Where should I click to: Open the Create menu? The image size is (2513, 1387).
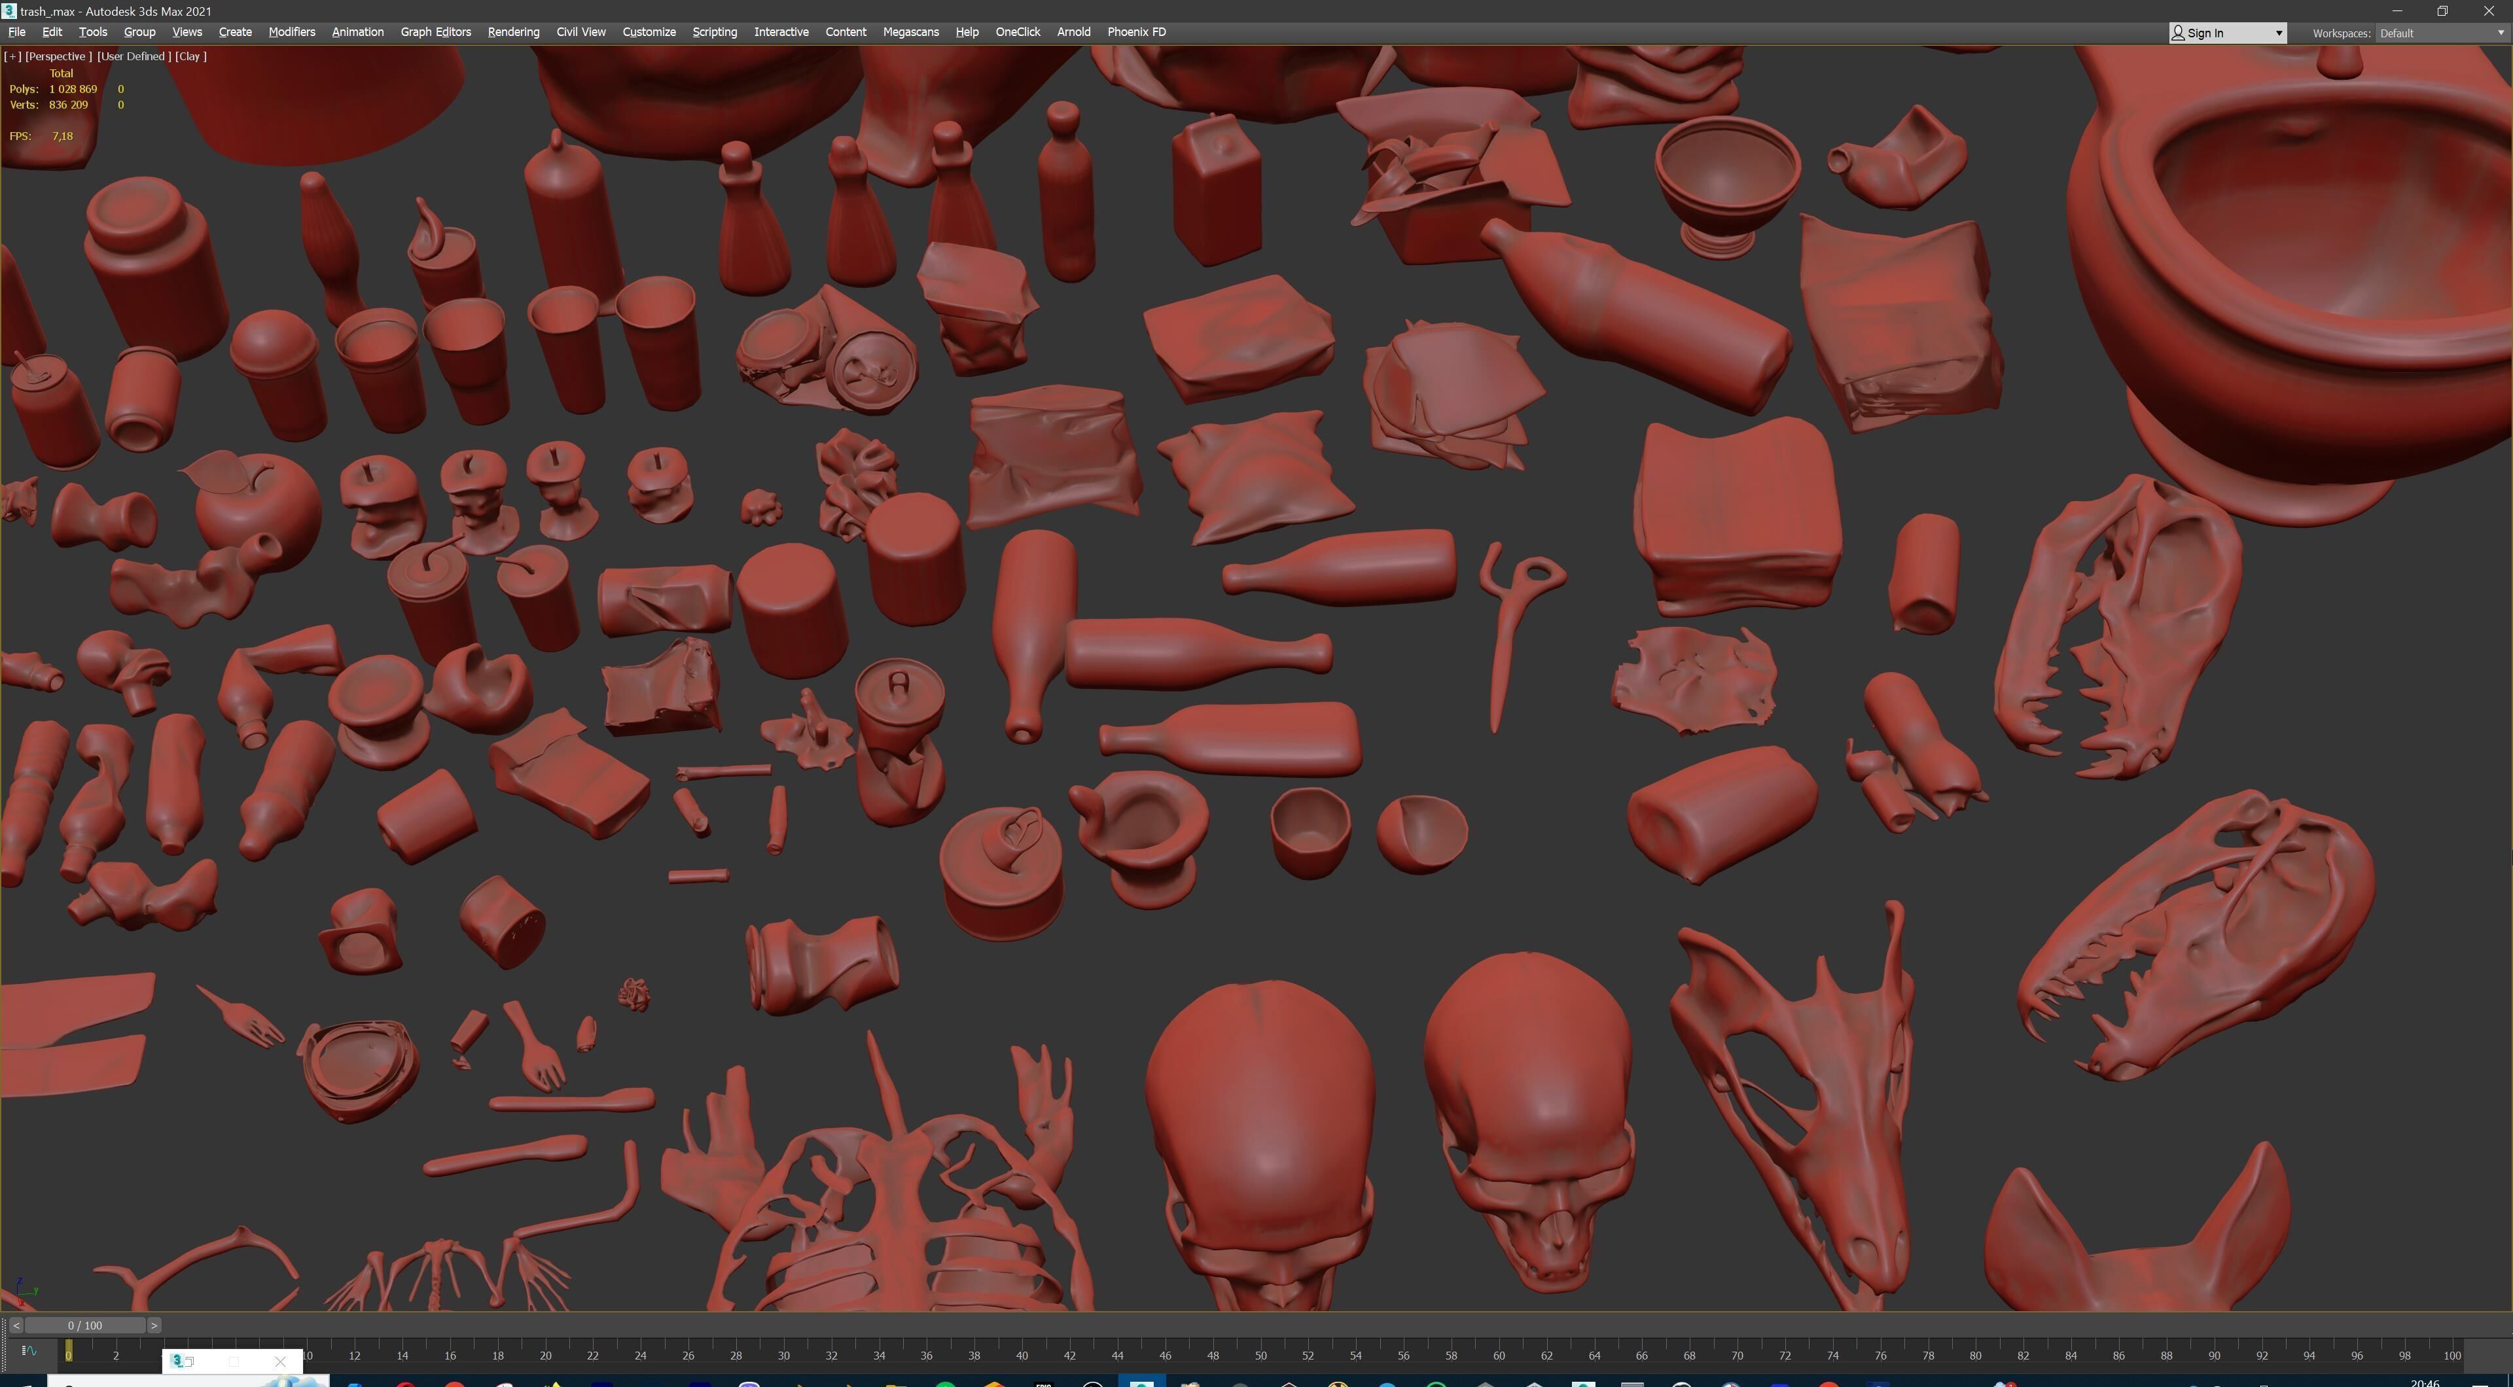235,32
